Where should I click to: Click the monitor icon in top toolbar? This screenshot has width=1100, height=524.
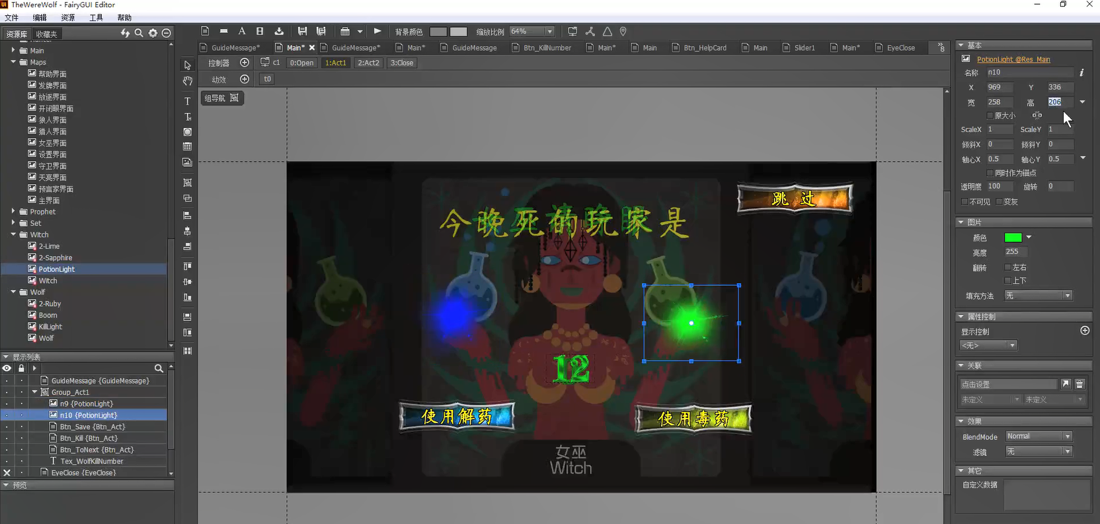click(x=572, y=31)
